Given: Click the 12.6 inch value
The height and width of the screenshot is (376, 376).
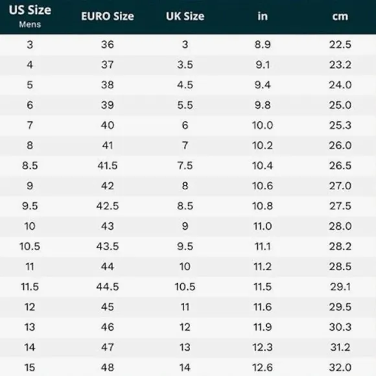Looking at the screenshot, I should tap(263, 368).
